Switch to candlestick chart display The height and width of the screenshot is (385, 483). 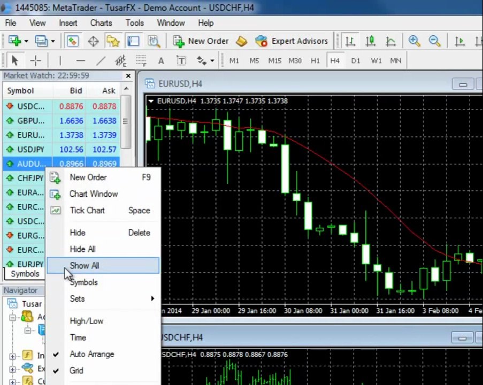pos(370,41)
